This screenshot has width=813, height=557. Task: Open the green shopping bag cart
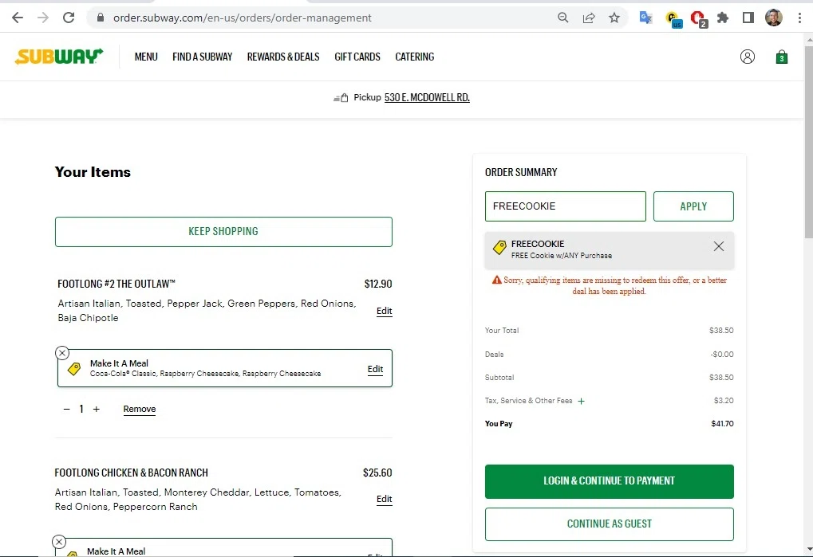coord(781,57)
